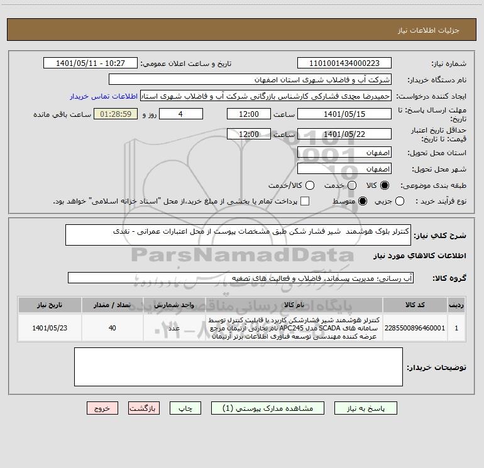The image size is (484, 468).
Task: Click the need number field 1101001434000223
Action: pos(344,63)
